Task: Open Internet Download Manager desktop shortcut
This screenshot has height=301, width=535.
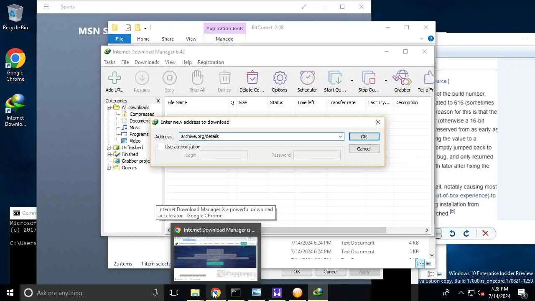Action: (x=15, y=110)
